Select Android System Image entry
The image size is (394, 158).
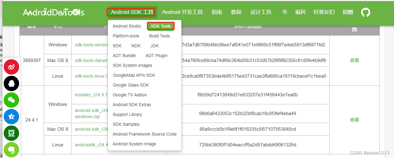pyautogui.click(x=134, y=144)
